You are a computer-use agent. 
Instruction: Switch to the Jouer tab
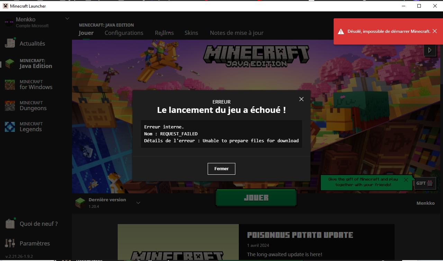[x=86, y=33]
